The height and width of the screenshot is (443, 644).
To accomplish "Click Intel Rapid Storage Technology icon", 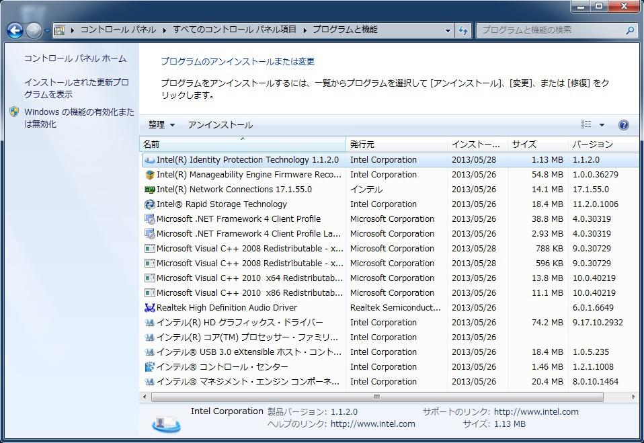I will [150, 204].
